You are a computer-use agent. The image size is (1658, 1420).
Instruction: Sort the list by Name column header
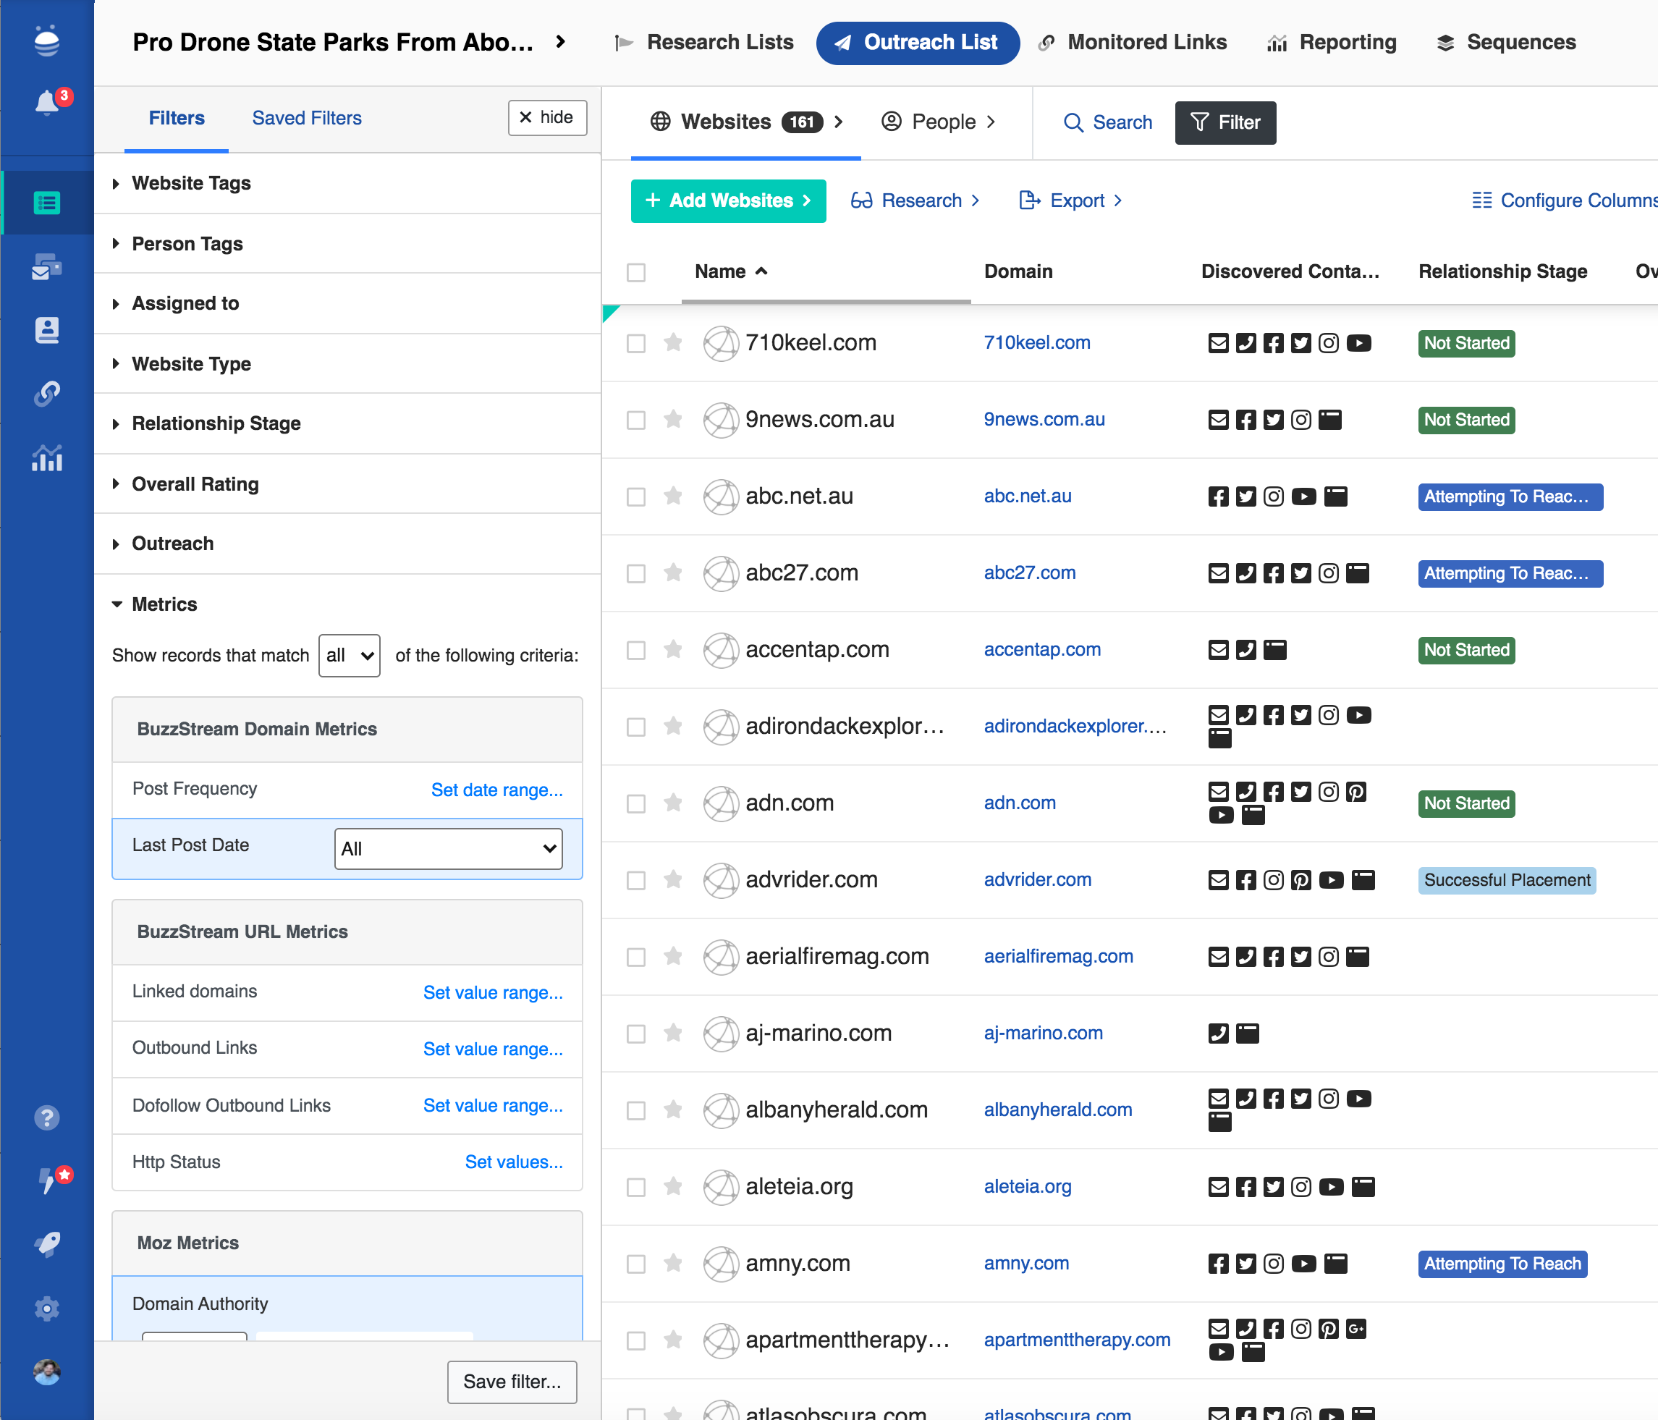click(720, 272)
